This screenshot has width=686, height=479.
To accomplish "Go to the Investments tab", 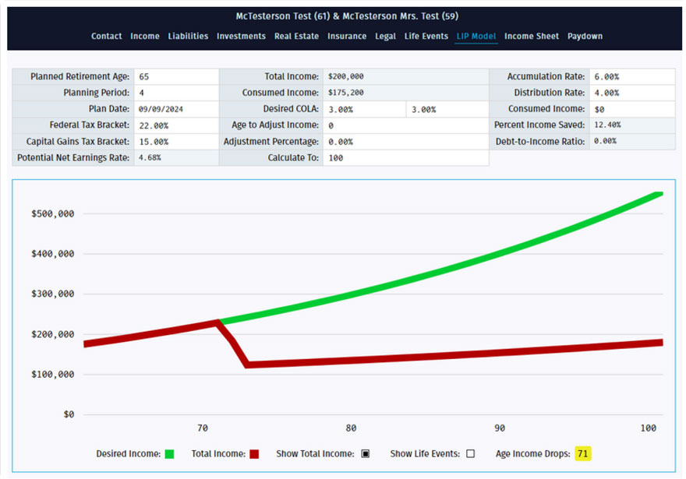I will click(x=241, y=37).
